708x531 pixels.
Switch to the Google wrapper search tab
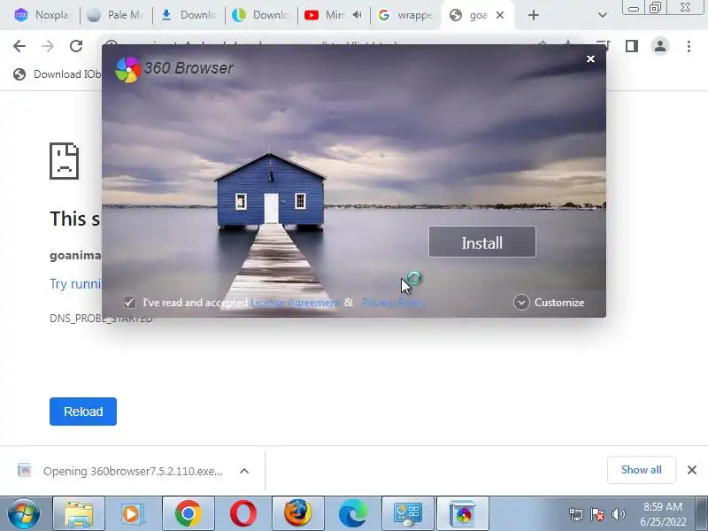(x=405, y=15)
